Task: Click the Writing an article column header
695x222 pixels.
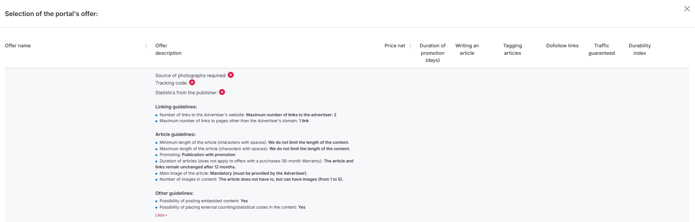Action: pos(467,49)
